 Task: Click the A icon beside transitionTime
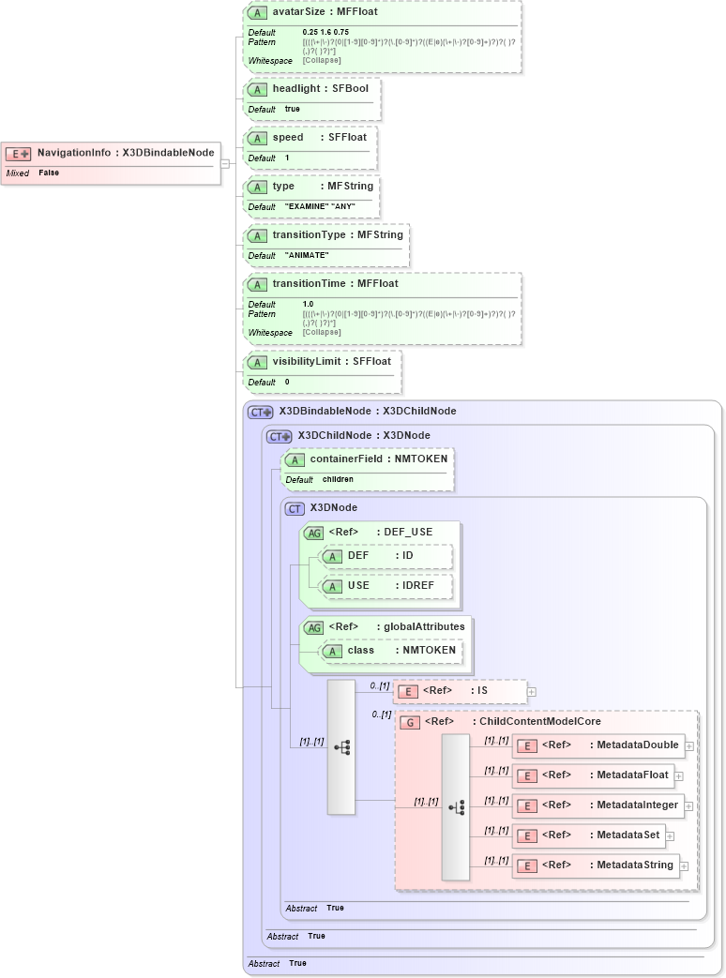tap(257, 284)
